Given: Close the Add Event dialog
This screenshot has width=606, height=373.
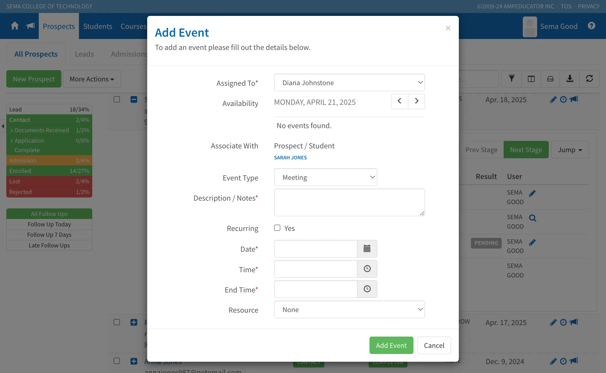Looking at the screenshot, I should click(x=448, y=28).
